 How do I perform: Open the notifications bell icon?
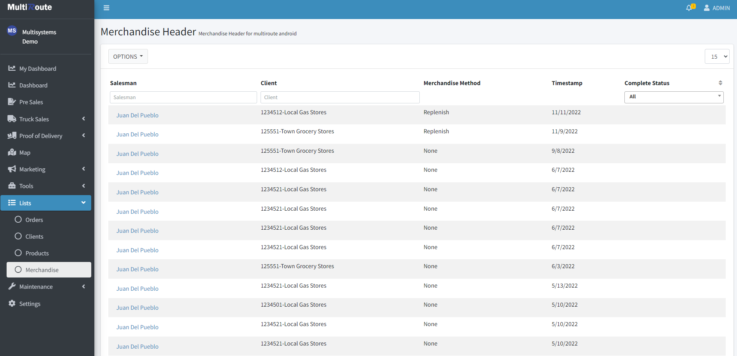point(689,8)
